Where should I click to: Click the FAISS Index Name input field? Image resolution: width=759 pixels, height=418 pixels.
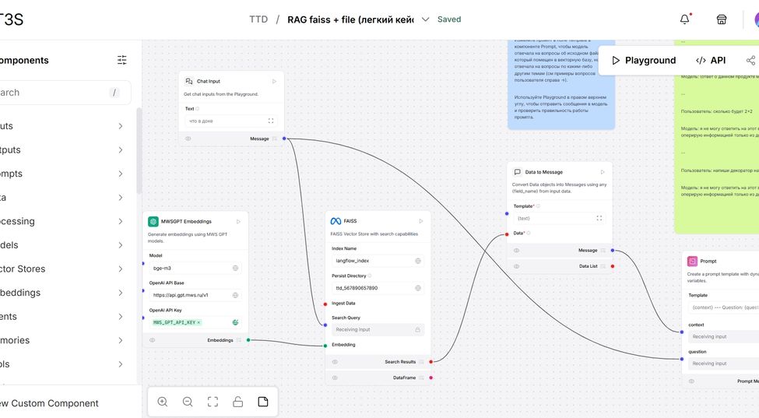374,261
